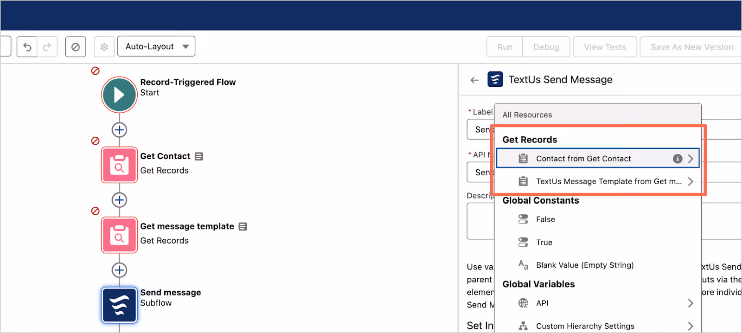Open the Auto-Layout dropdown
This screenshot has height=333, width=742.
(156, 46)
